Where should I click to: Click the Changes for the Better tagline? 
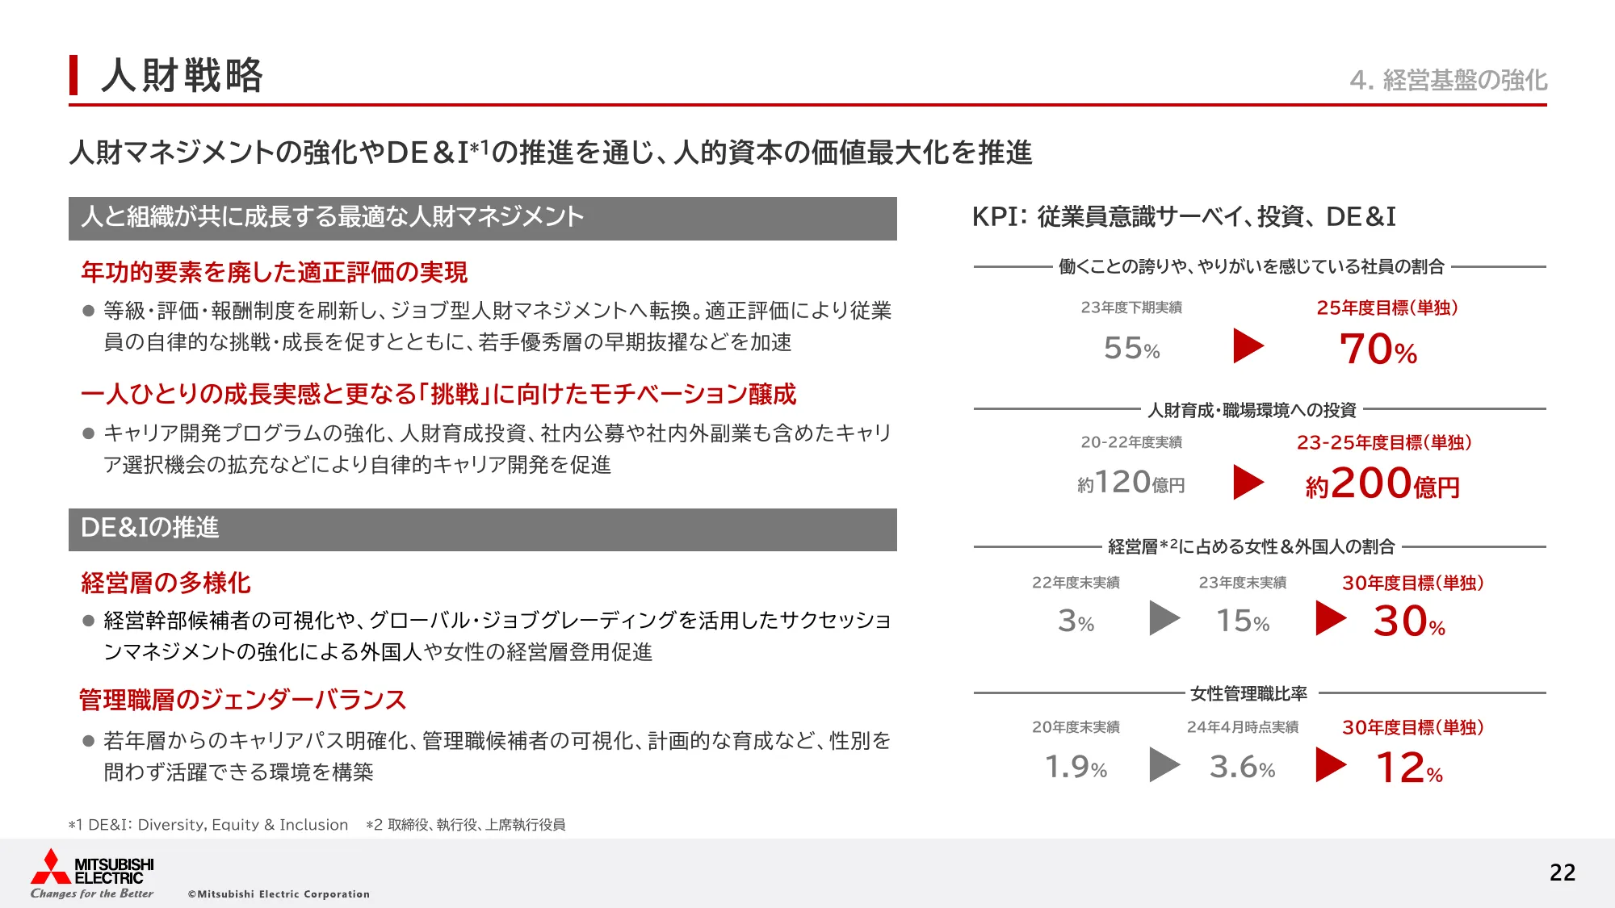pyautogui.click(x=92, y=893)
